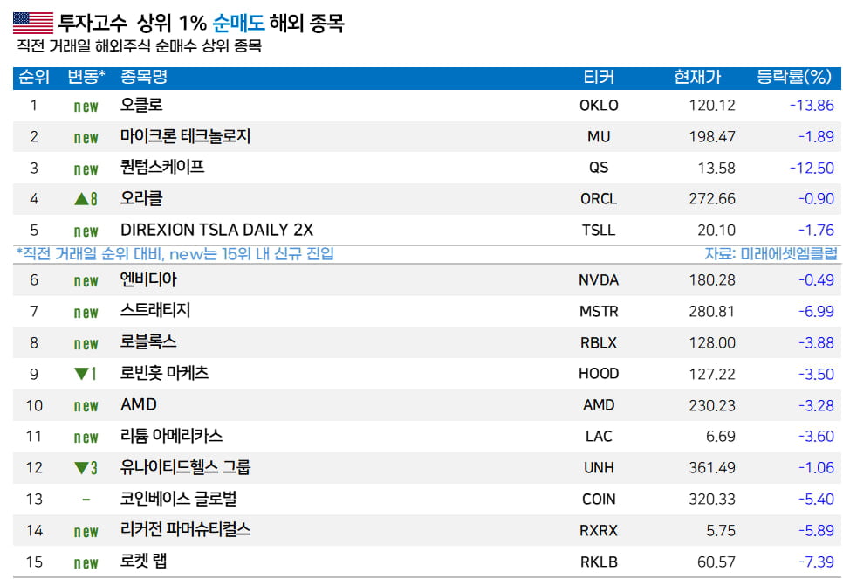This screenshot has height=579, width=843.
Task: Click the dash indicator beside 코인베이스 글로벌
Action: pyautogui.click(x=86, y=500)
